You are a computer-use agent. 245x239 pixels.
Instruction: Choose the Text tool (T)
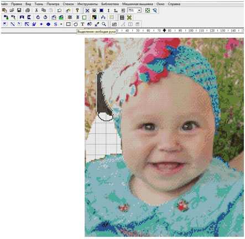82,24
